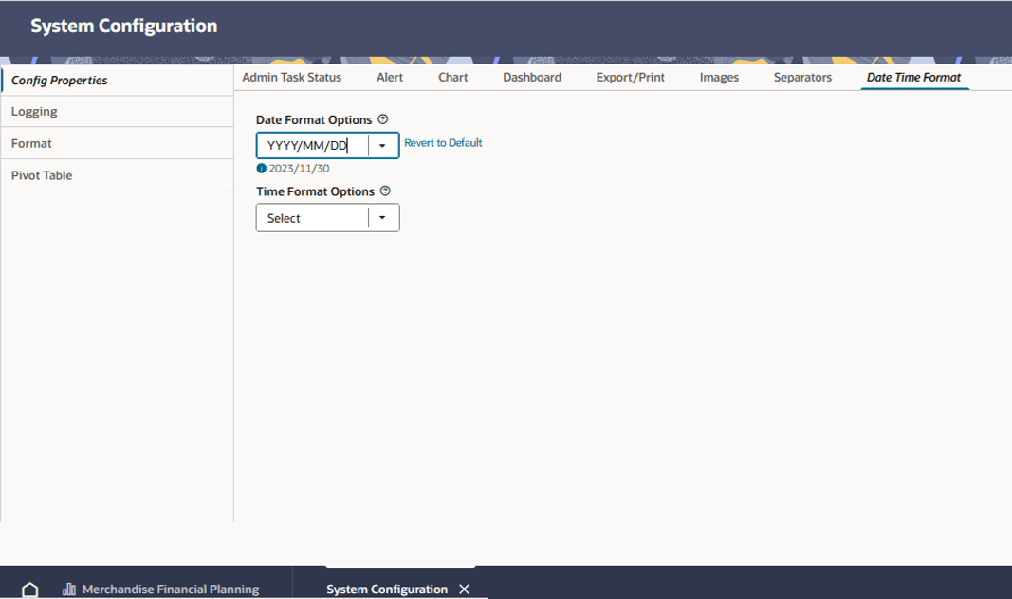Image resolution: width=1012 pixels, height=599 pixels.
Task: Select the System Configuration bottom tab
Action: click(x=387, y=590)
